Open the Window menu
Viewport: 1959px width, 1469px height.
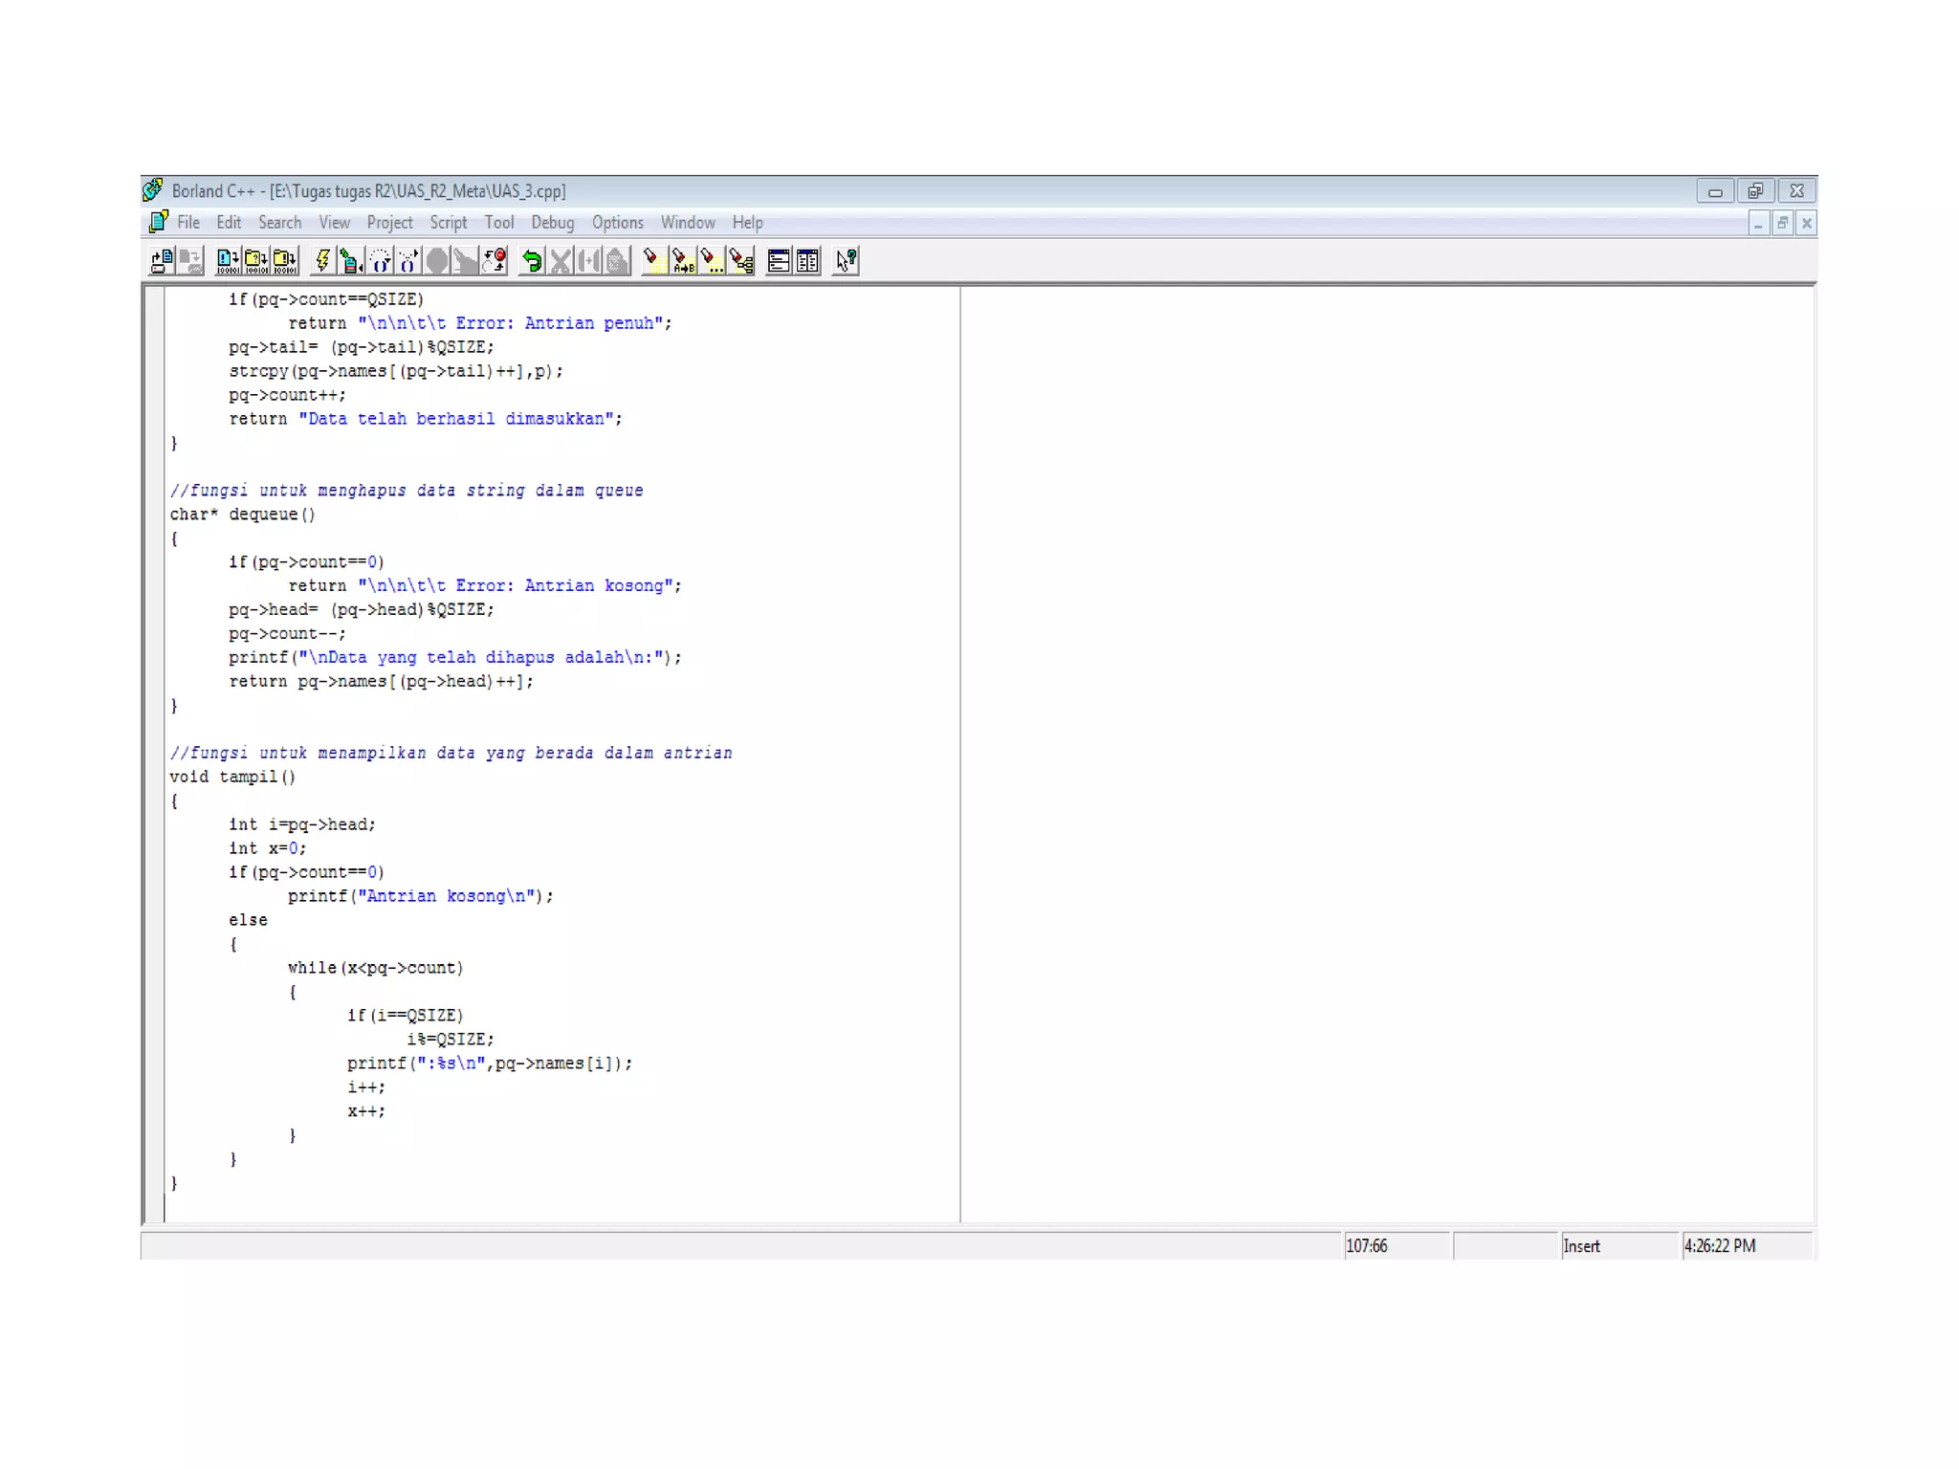(x=687, y=223)
